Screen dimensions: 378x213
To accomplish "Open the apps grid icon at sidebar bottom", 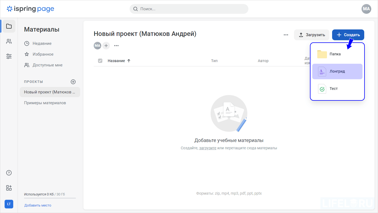I will [9, 188].
